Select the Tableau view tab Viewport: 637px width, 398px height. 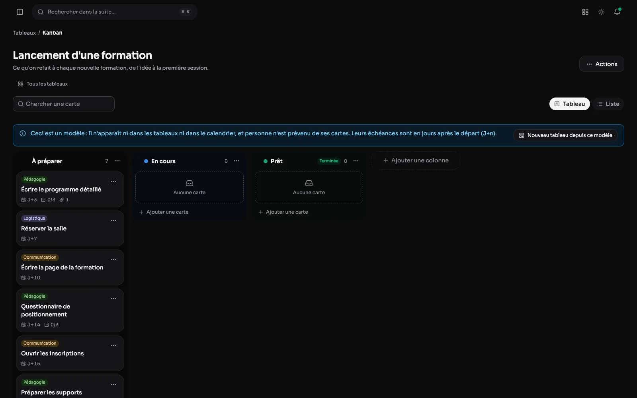point(570,104)
